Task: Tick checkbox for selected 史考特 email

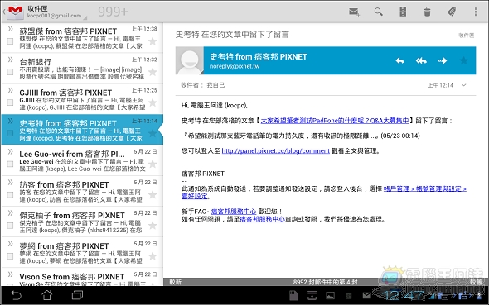Action: click(10, 133)
